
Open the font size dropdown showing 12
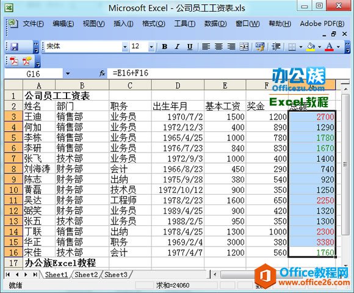[151, 47]
